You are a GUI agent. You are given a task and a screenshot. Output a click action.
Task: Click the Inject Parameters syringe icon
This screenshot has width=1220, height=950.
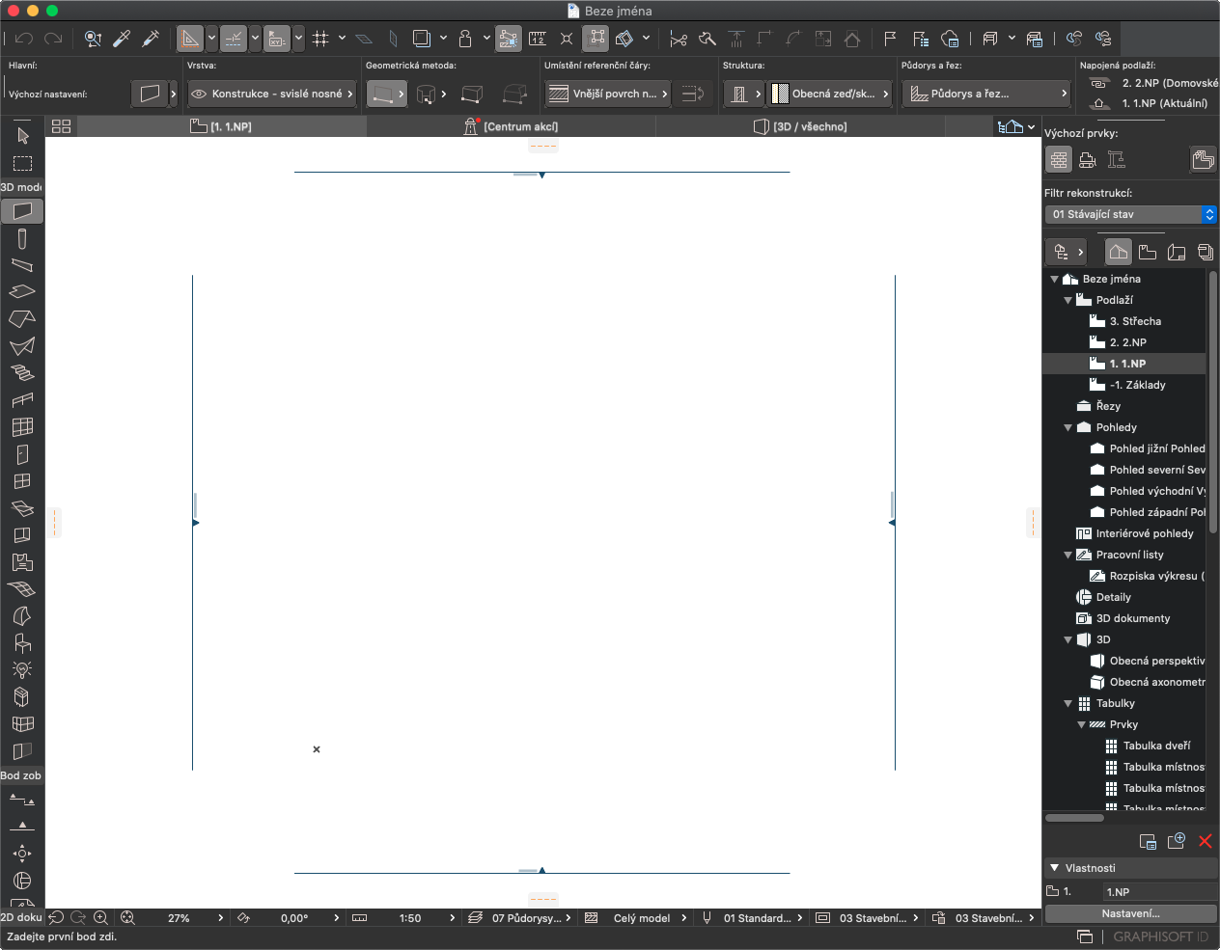click(x=151, y=39)
